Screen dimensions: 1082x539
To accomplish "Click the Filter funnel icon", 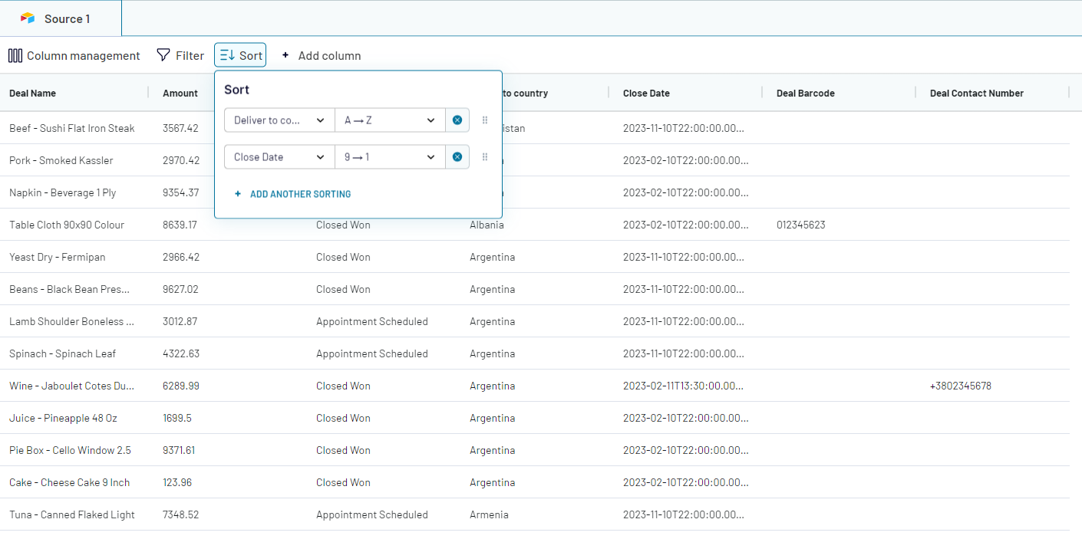I will coord(163,55).
